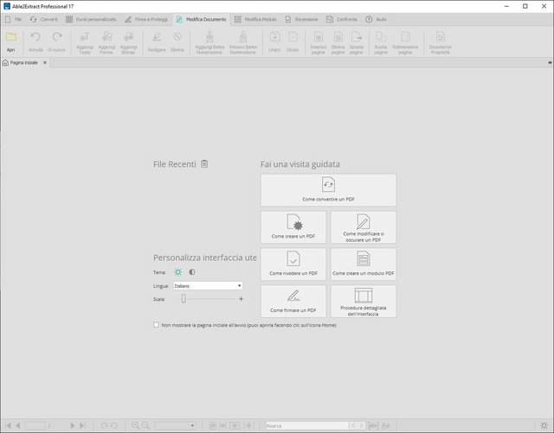Click the Di nuovo redo icon
The image size is (554, 433).
(x=57, y=37)
